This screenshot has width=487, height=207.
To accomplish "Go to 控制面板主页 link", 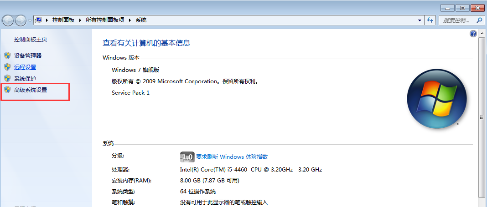I will click(x=30, y=40).
